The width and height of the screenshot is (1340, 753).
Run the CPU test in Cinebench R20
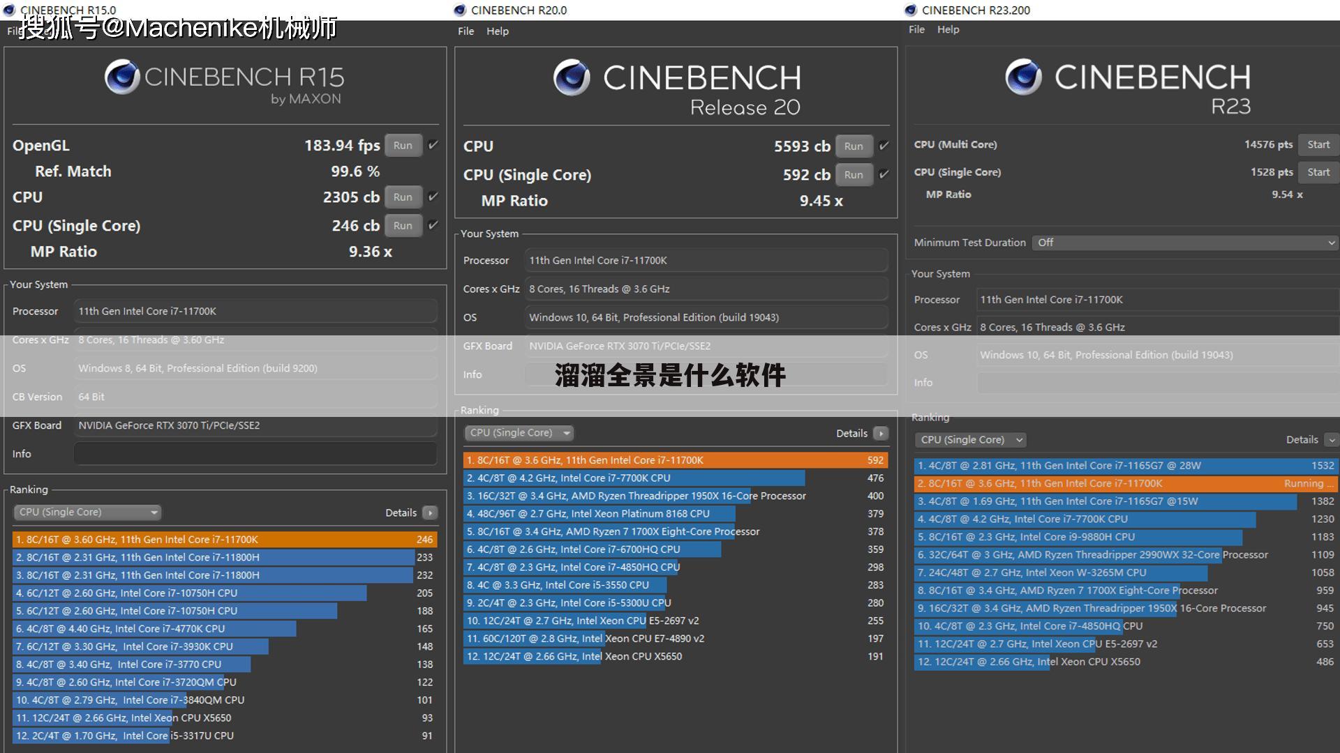[854, 146]
